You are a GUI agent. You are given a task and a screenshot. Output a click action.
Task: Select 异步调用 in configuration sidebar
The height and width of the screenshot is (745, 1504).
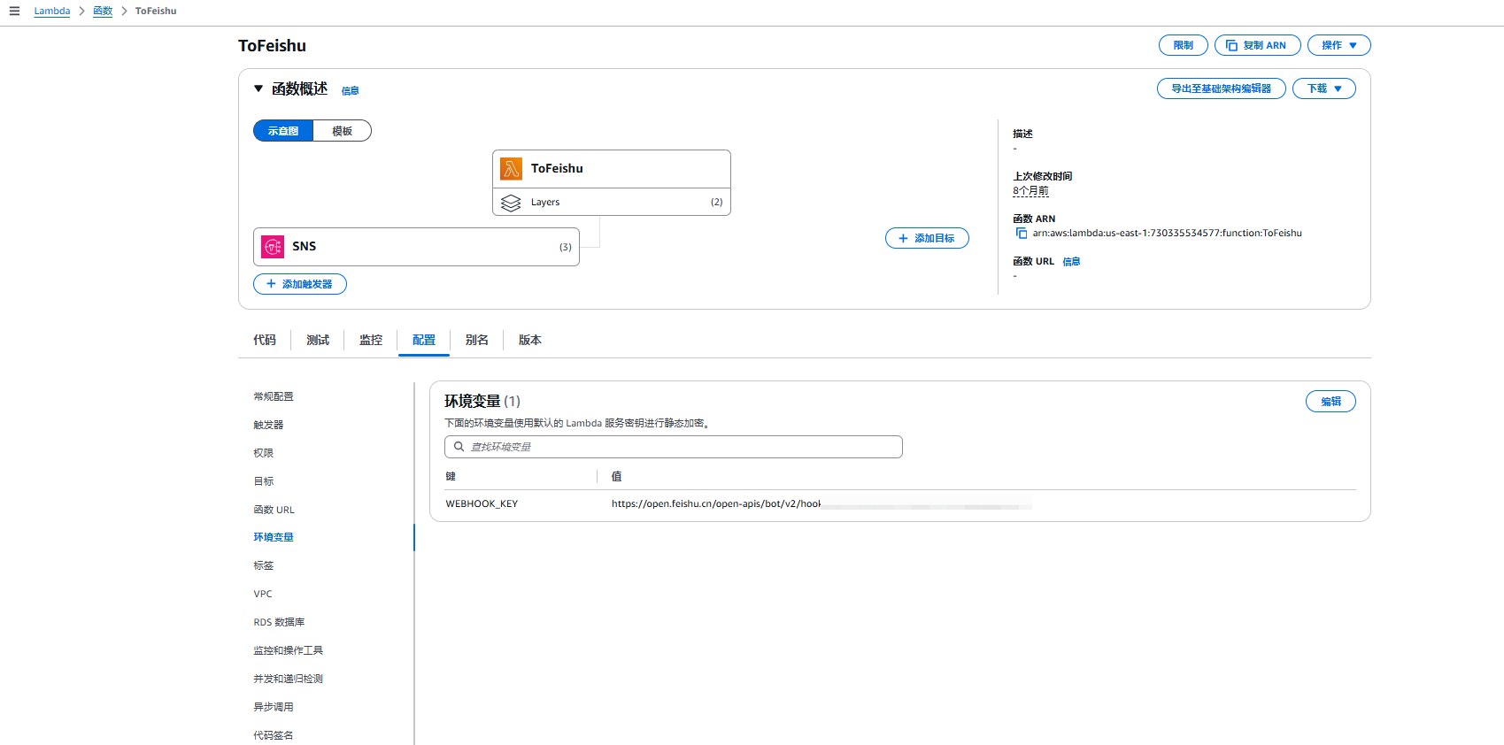click(x=274, y=707)
